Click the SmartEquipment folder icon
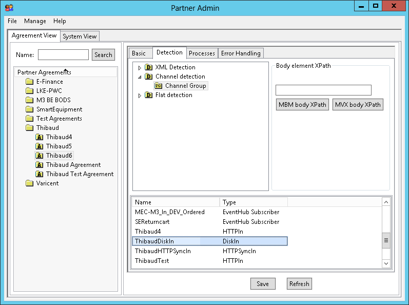The height and width of the screenshot is (305, 409). pos(29,109)
